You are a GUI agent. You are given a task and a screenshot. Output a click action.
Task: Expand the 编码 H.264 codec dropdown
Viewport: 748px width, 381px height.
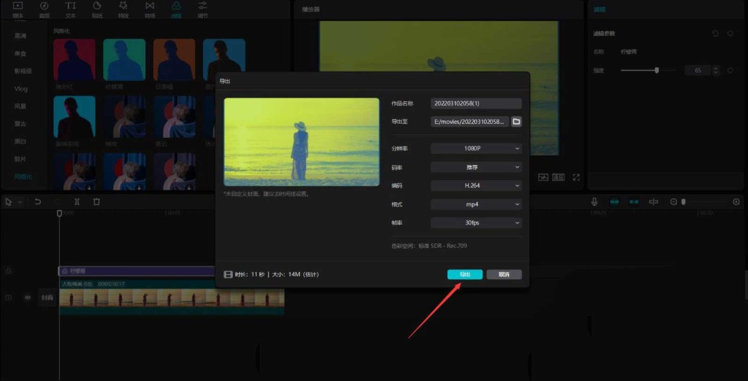click(476, 186)
